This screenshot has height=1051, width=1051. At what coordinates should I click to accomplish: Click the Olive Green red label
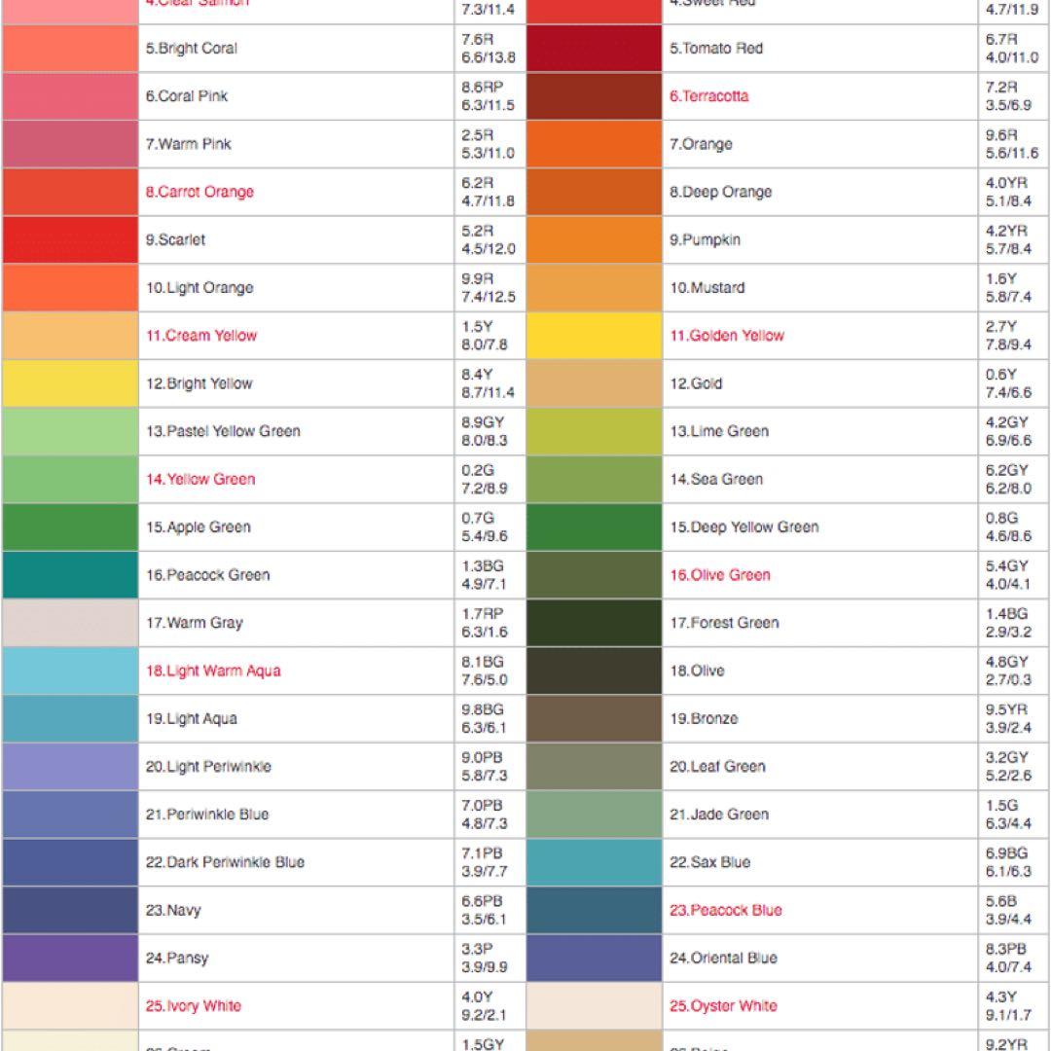pos(720,574)
